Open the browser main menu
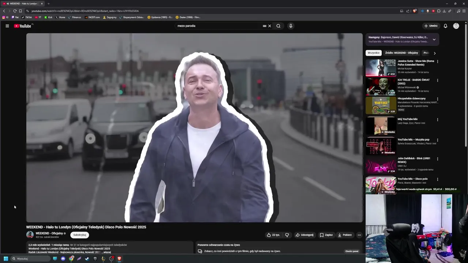 464,11
